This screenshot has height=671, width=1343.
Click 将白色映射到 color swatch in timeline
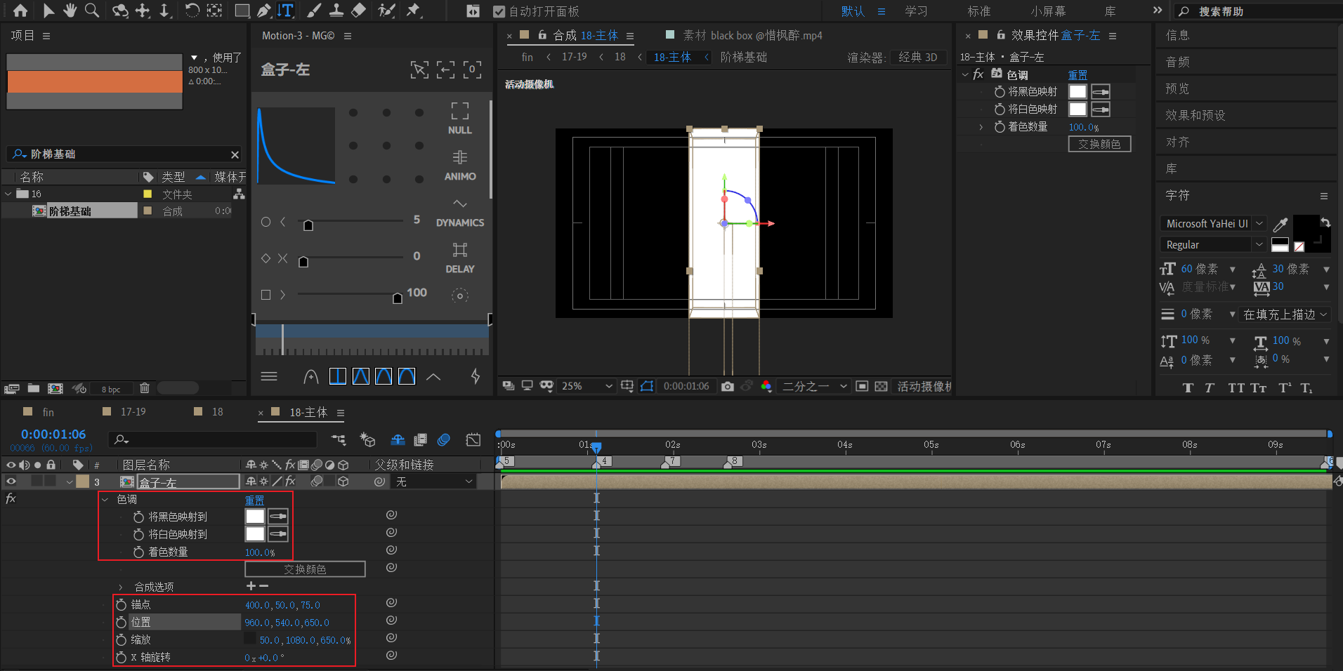click(255, 534)
